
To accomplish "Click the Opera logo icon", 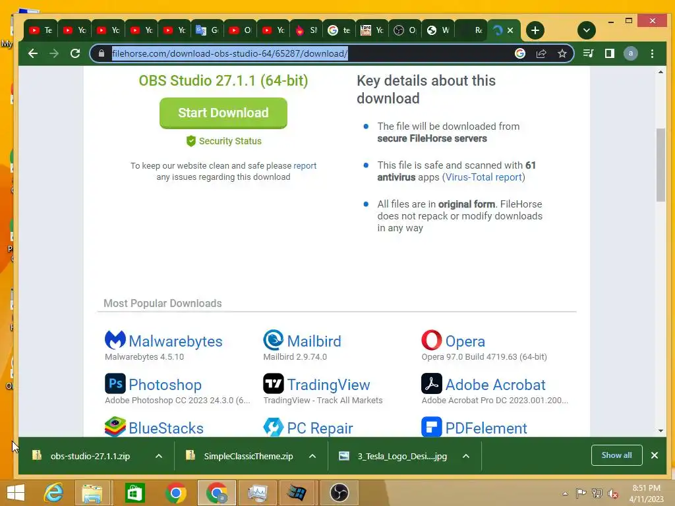I will (432, 340).
